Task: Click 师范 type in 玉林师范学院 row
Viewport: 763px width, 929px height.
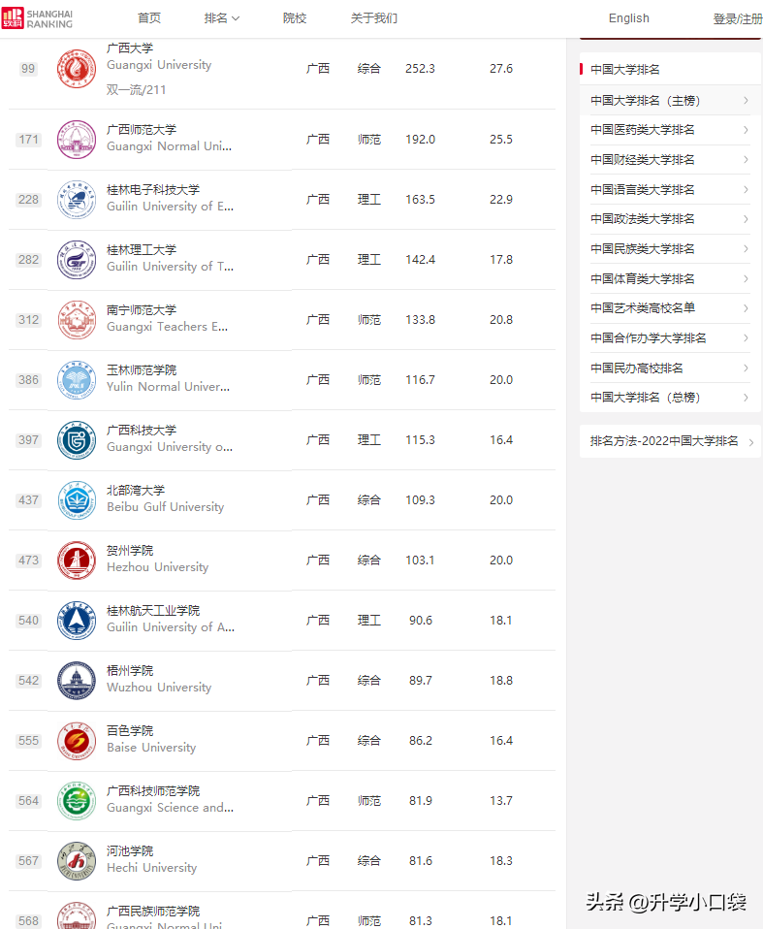Action: point(369,380)
